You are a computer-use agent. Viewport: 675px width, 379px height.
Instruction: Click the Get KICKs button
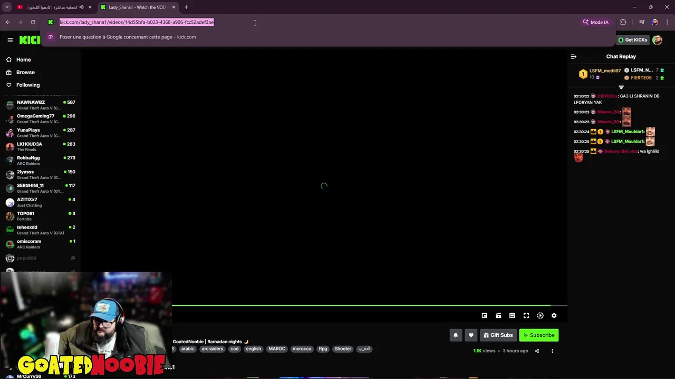point(633,40)
